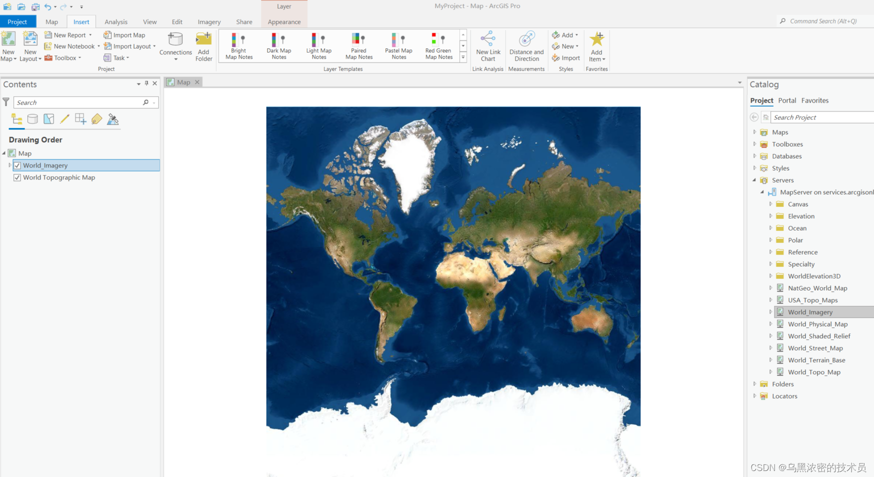Click the Undo arrow icon
874x477 pixels.
(x=47, y=7)
